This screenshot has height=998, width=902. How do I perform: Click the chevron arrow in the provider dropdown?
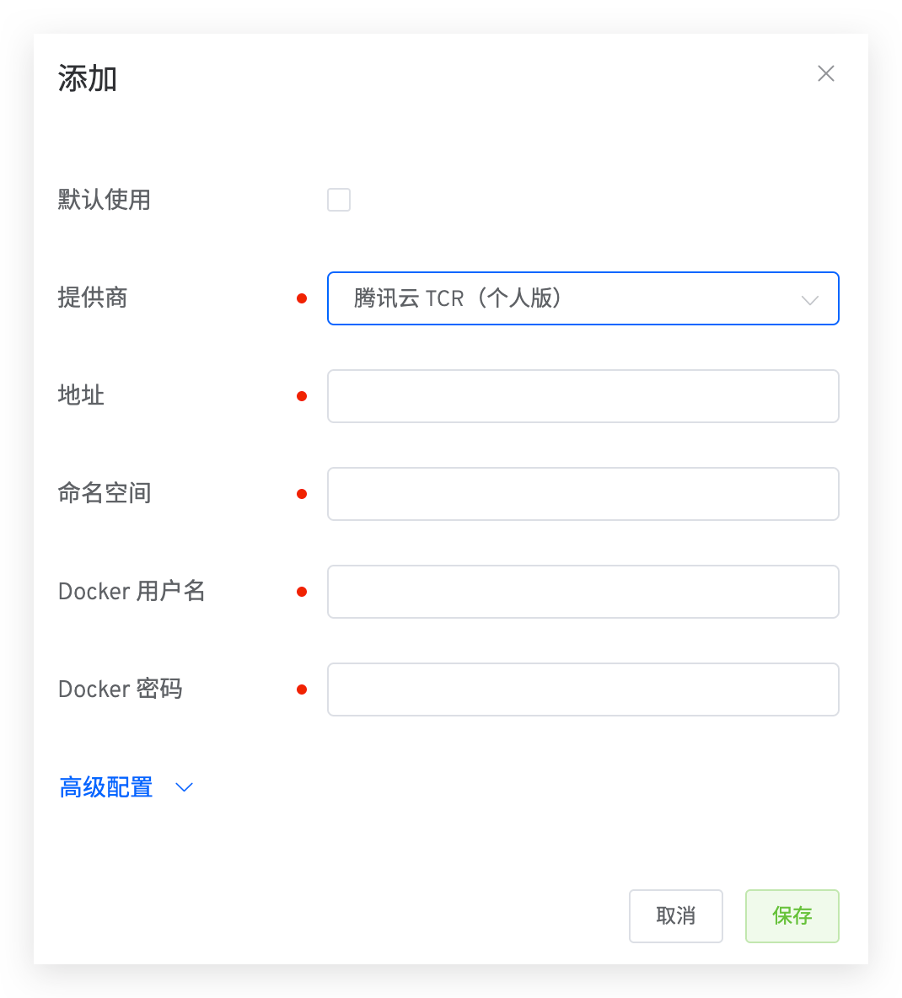(810, 300)
